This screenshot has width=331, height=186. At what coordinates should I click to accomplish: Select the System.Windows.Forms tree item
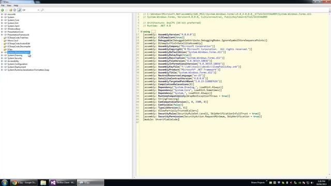coord(19,52)
